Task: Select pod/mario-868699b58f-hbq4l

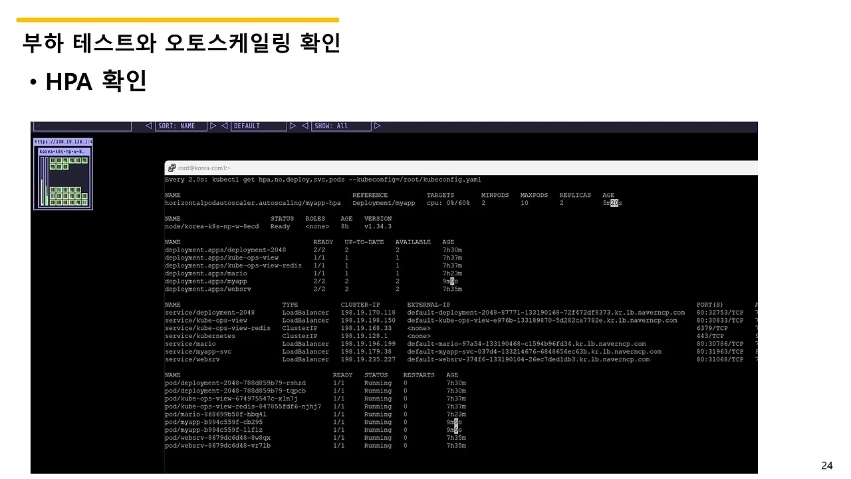Action: [215, 414]
